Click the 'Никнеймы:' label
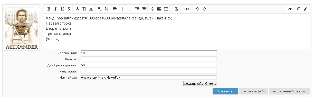Image resolution: width=314 pixels, height=97 pixels. (68, 77)
